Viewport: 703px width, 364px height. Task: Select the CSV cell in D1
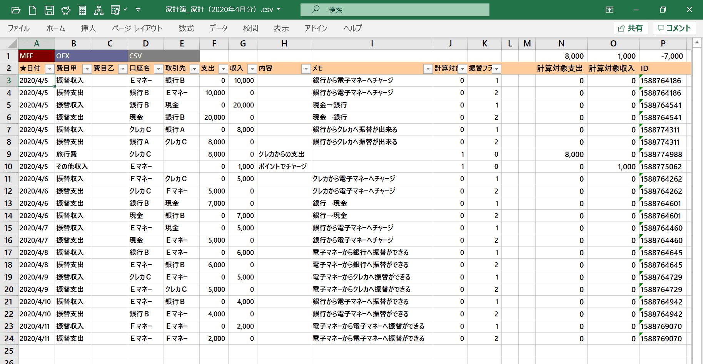point(146,56)
